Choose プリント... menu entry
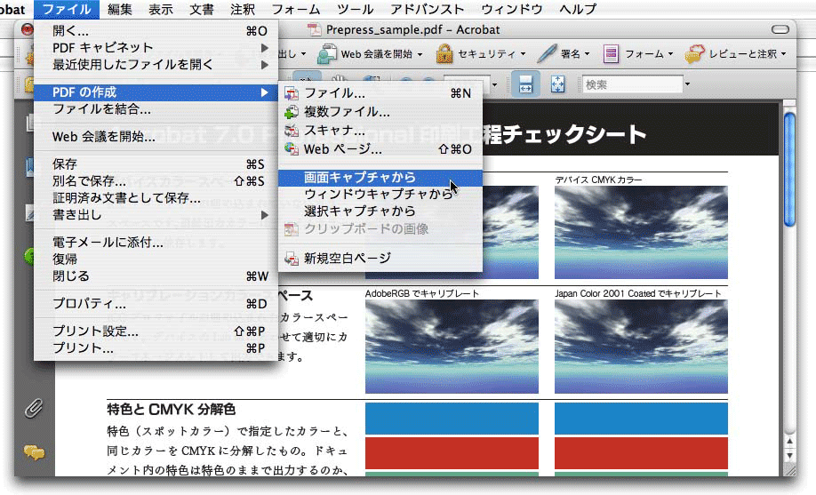 (x=156, y=348)
